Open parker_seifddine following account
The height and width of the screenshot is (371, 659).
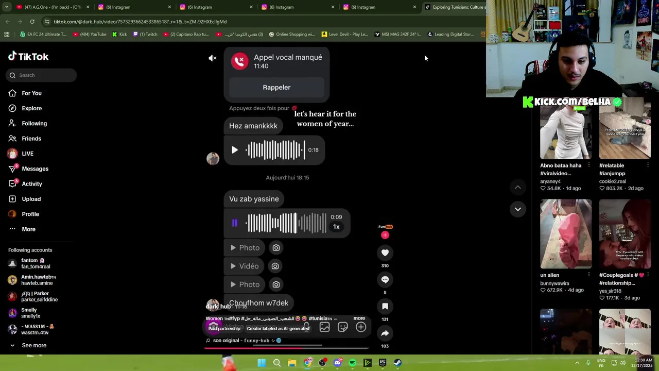(x=39, y=296)
